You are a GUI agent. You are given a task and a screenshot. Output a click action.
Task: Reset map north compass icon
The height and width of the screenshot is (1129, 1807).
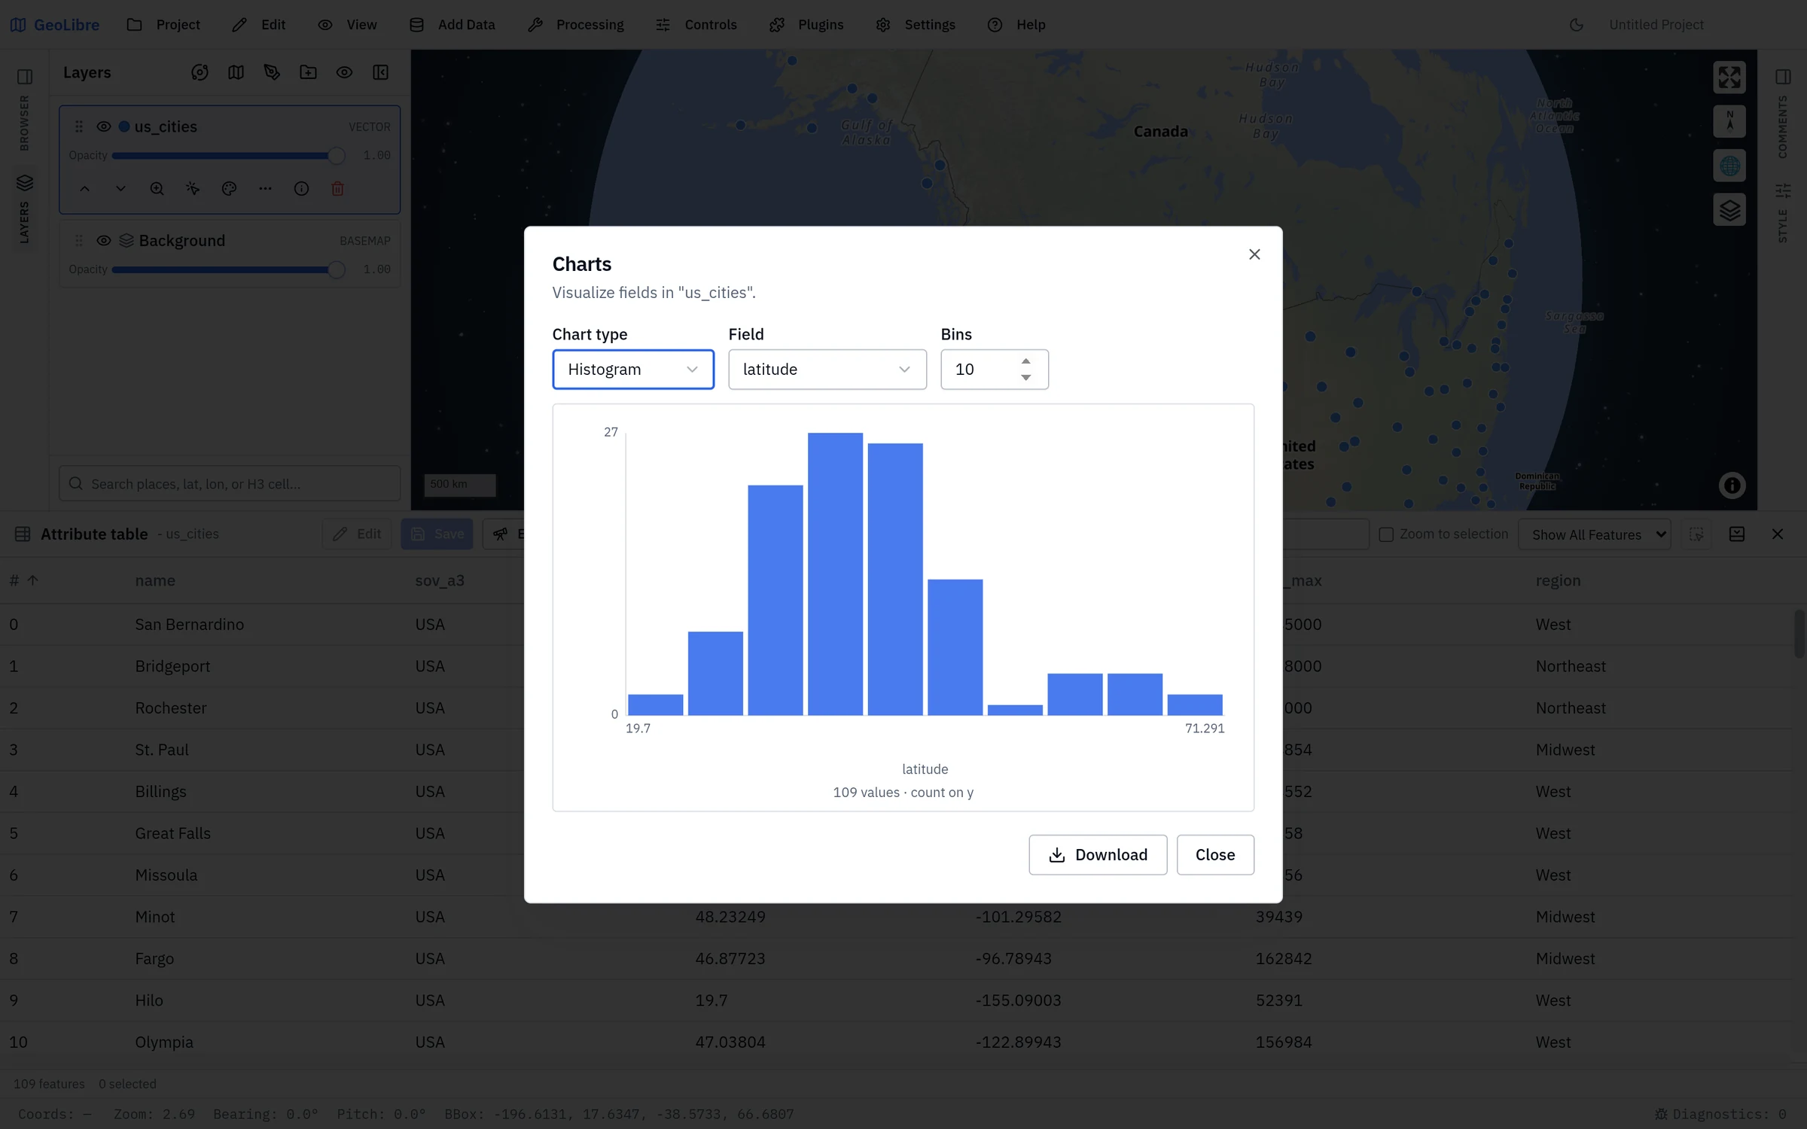coord(1729,121)
